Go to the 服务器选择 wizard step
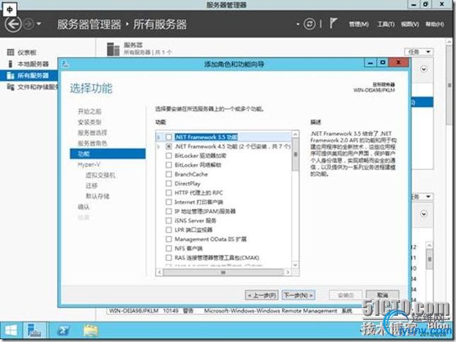Image resolution: width=456 pixels, height=342 pixels. click(x=93, y=132)
